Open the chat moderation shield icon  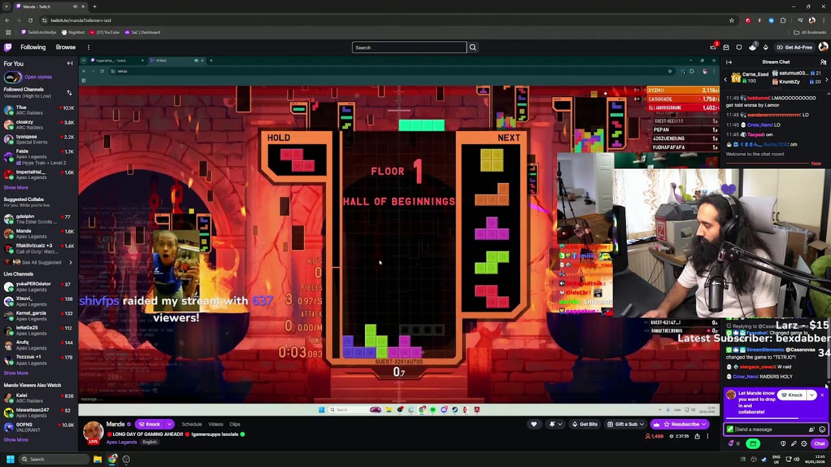coord(783,444)
